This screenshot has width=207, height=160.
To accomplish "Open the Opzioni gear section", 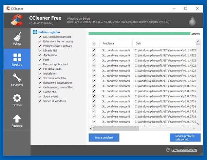I will point(17,100).
